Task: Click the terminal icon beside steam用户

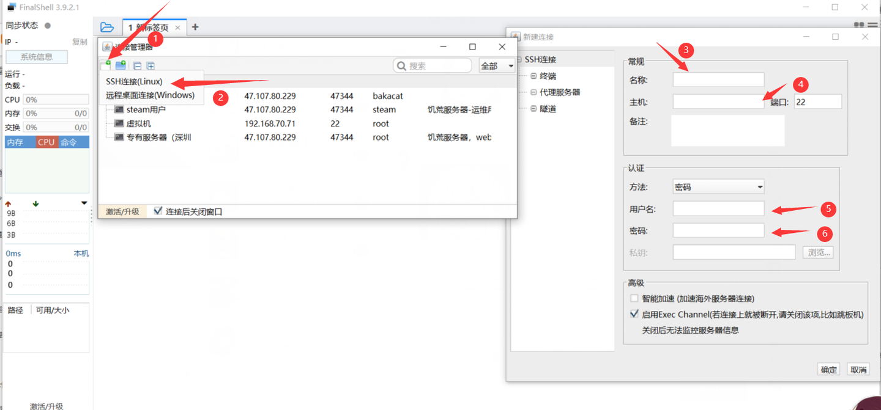Action: click(119, 110)
